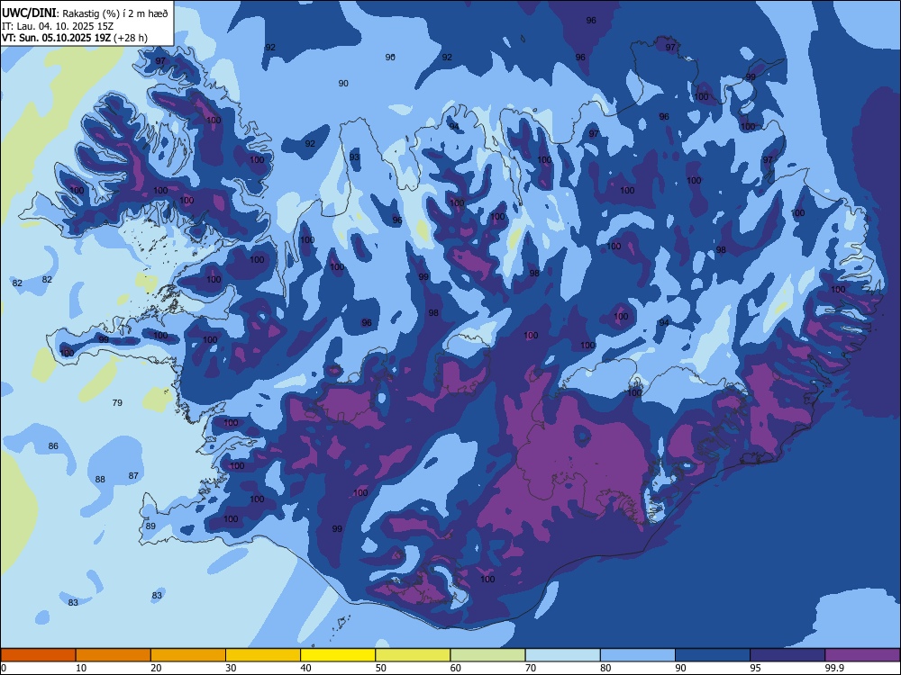The height and width of the screenshot is (675, 901).
Task: Click the legend scale label 40
Action: point(305,668)
